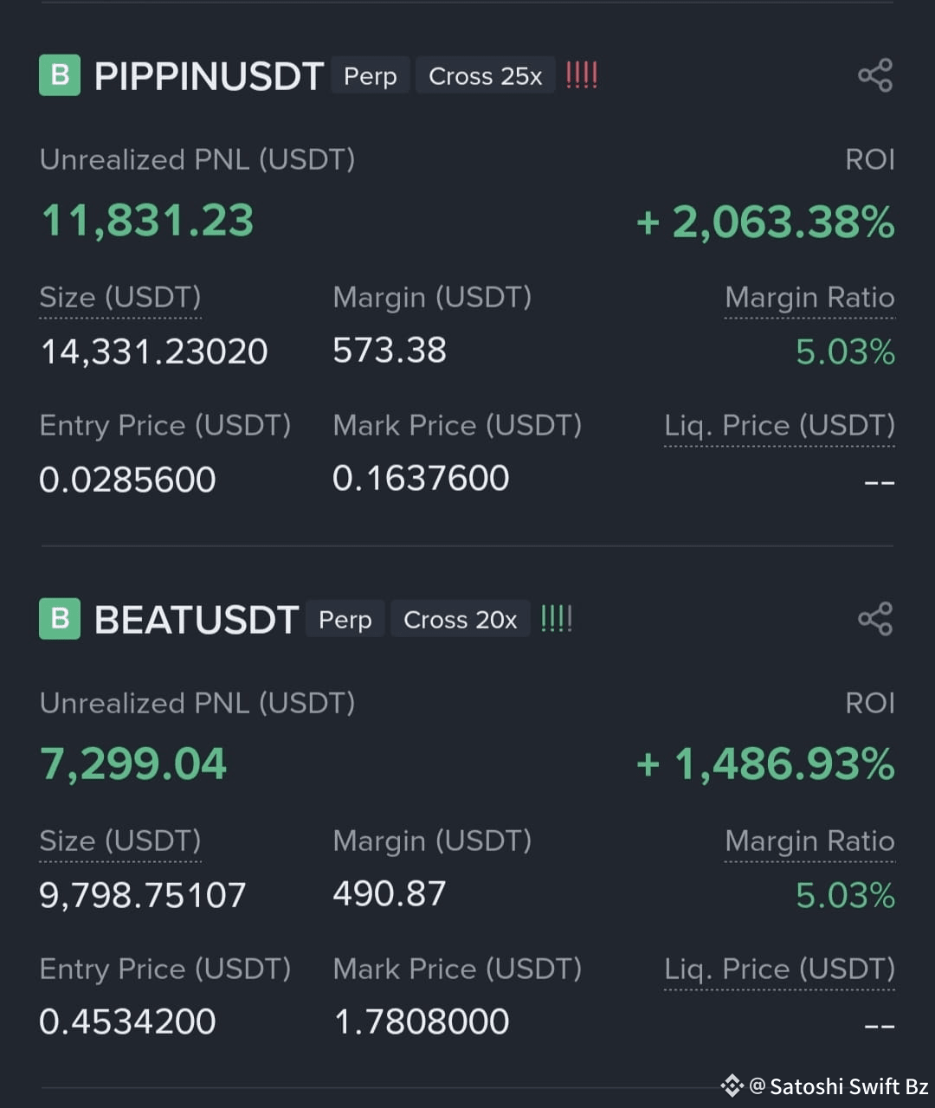Share the BEATUSDT position
Viewport: 935px width, 1108px height.
875,619
